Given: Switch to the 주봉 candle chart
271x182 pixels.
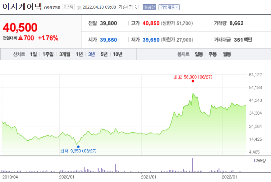Looking at the screenshot, I should [x=213, y=54].
